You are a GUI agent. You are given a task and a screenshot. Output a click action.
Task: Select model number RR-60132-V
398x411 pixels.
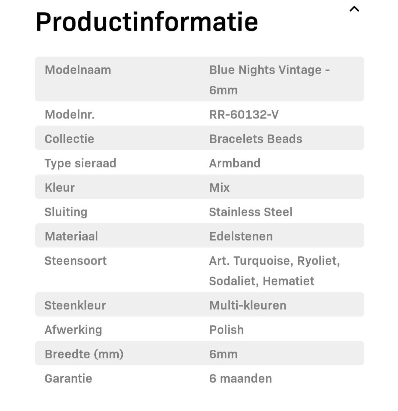[244, 114]
